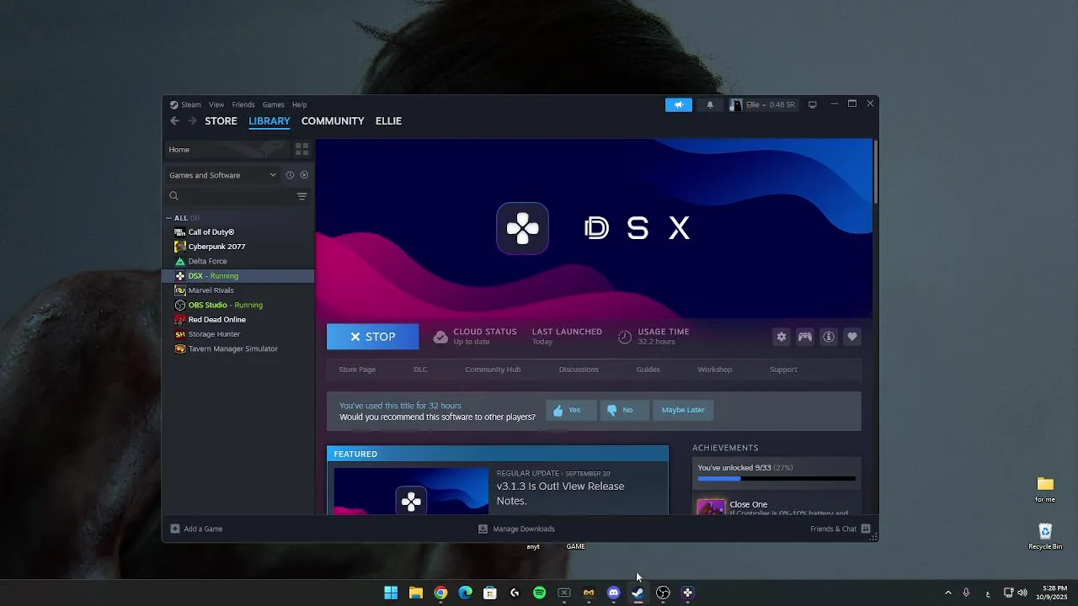Click the library Home button

click(226, 149)
